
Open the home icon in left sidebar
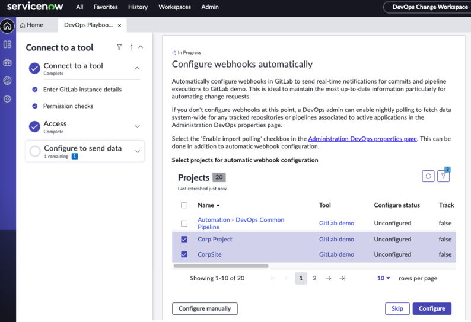coord(8,26)
